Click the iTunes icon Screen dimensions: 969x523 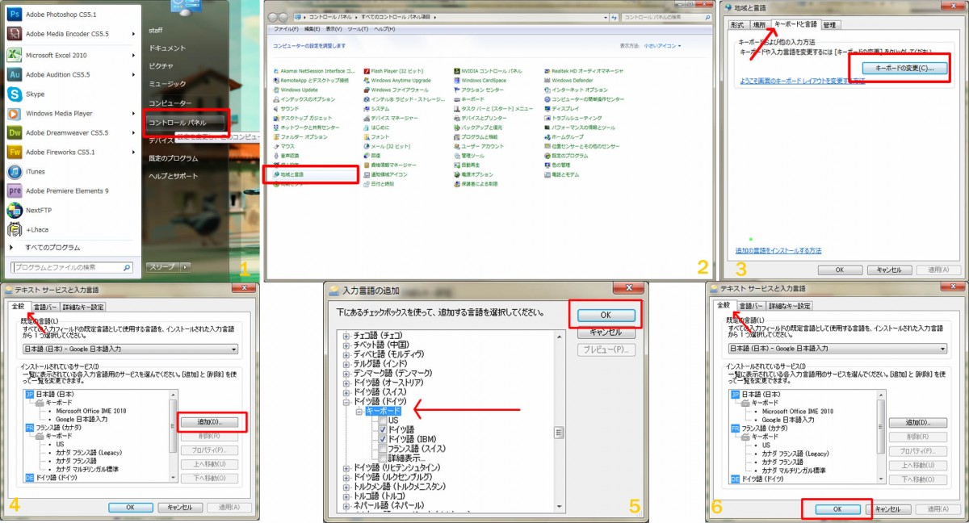(x=15, y=171)
